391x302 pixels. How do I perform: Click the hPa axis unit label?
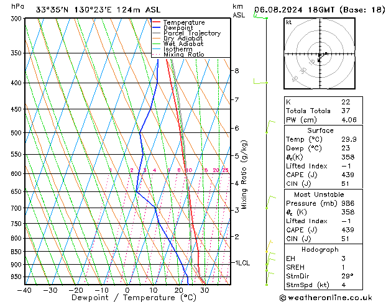coord(17,6)
